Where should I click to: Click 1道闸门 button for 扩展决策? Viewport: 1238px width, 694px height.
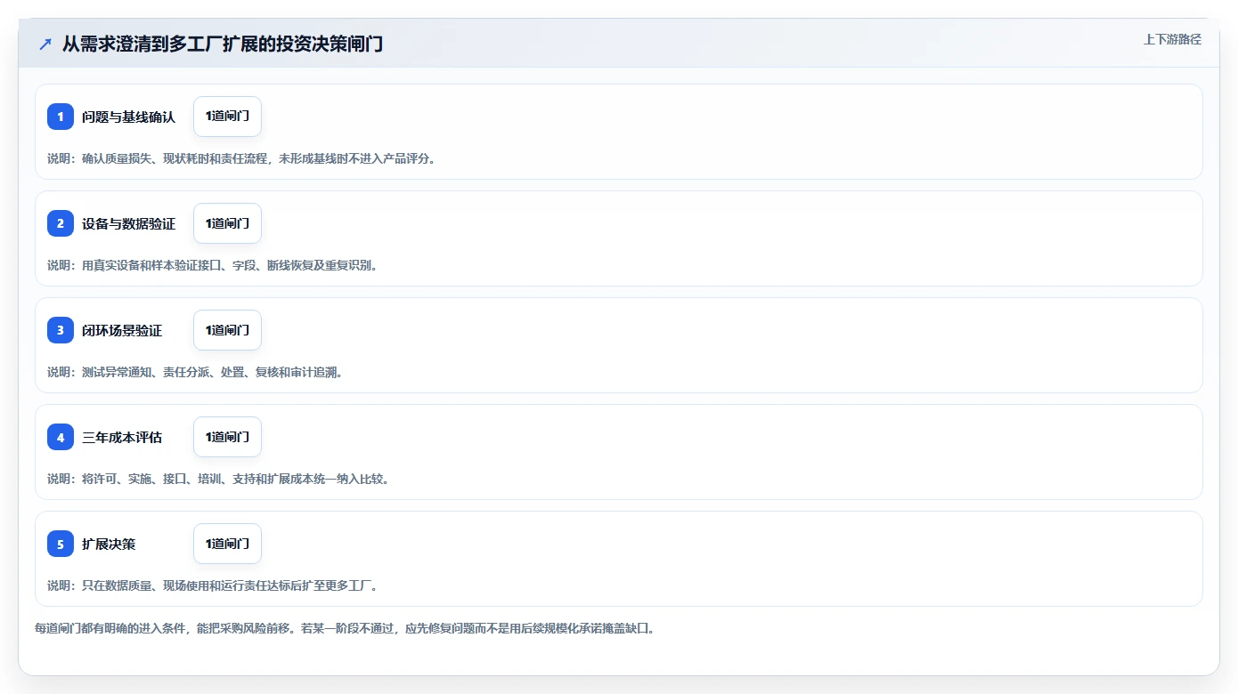pos(227,544)
